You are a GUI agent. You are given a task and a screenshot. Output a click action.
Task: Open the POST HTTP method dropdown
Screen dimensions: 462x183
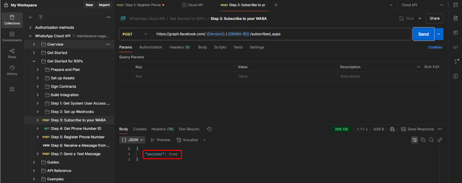point(135,34)
